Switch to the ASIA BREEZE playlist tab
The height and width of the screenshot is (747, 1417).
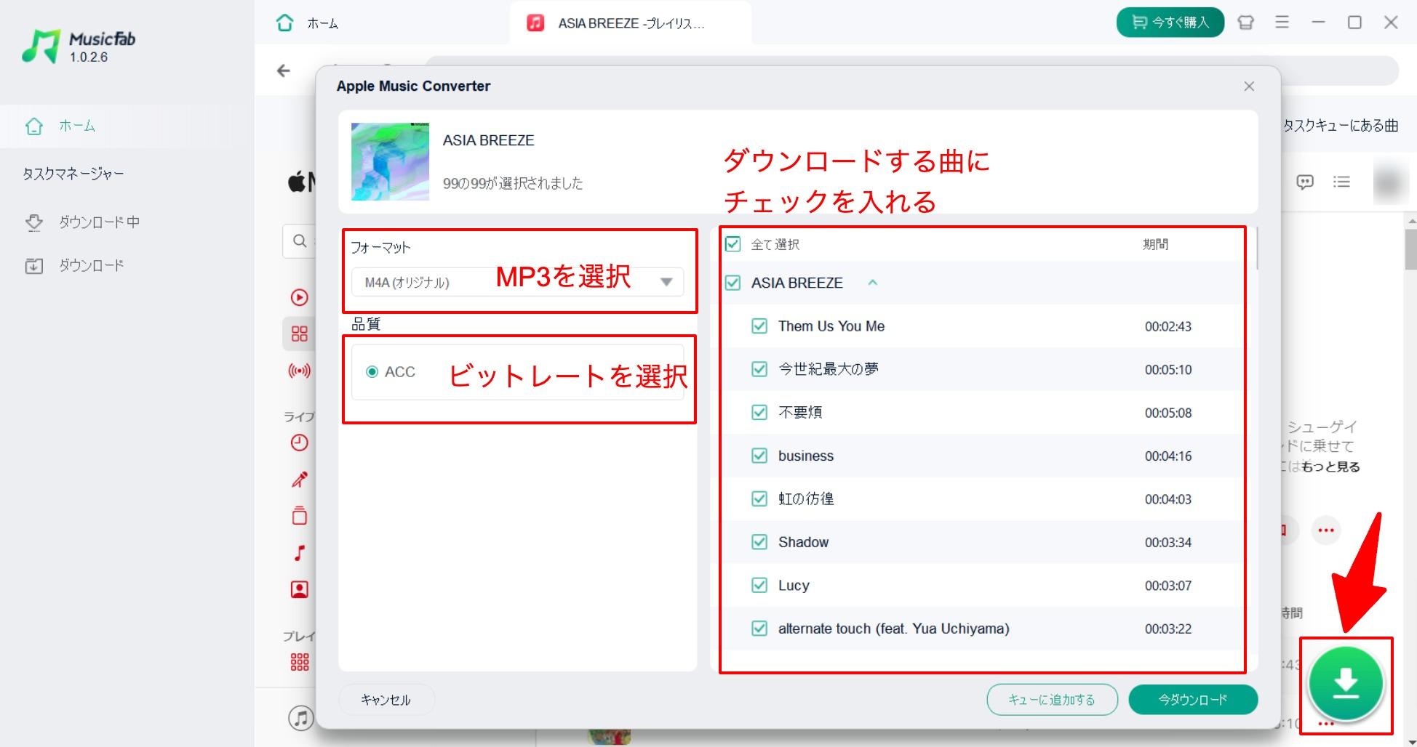click(630, 23)
